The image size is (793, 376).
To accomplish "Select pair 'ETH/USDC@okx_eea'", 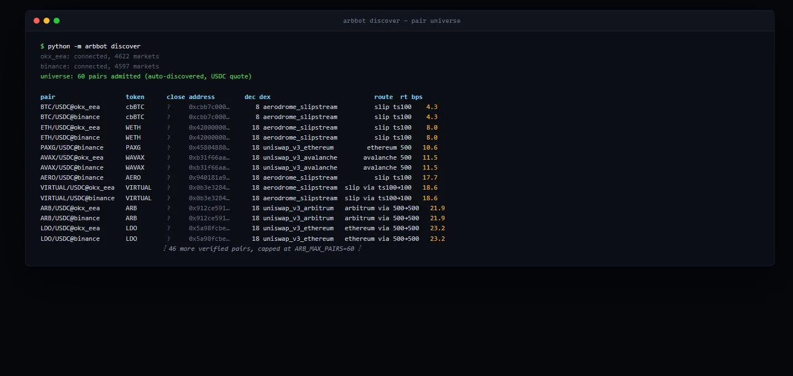I will click(x=70, y=127).
